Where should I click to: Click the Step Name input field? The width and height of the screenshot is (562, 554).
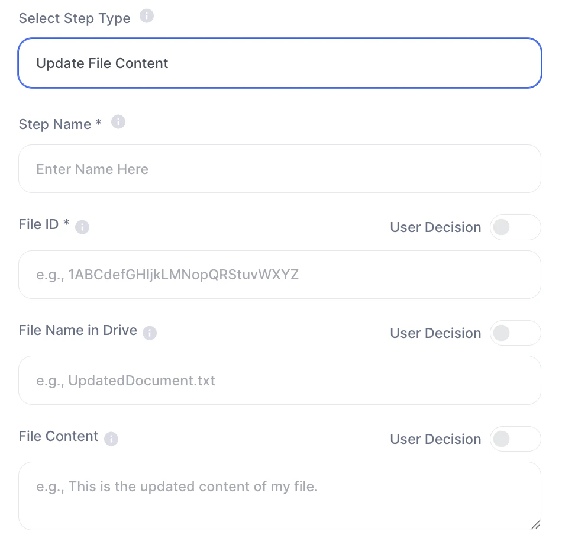pos(280,169)
